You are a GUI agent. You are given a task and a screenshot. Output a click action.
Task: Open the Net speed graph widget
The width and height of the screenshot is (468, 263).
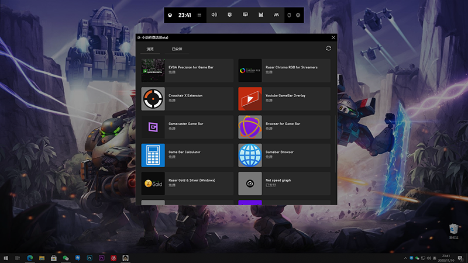click(284, 183)
